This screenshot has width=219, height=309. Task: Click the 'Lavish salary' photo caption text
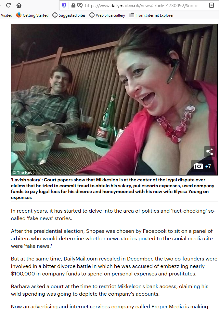(x=113, y=189)
